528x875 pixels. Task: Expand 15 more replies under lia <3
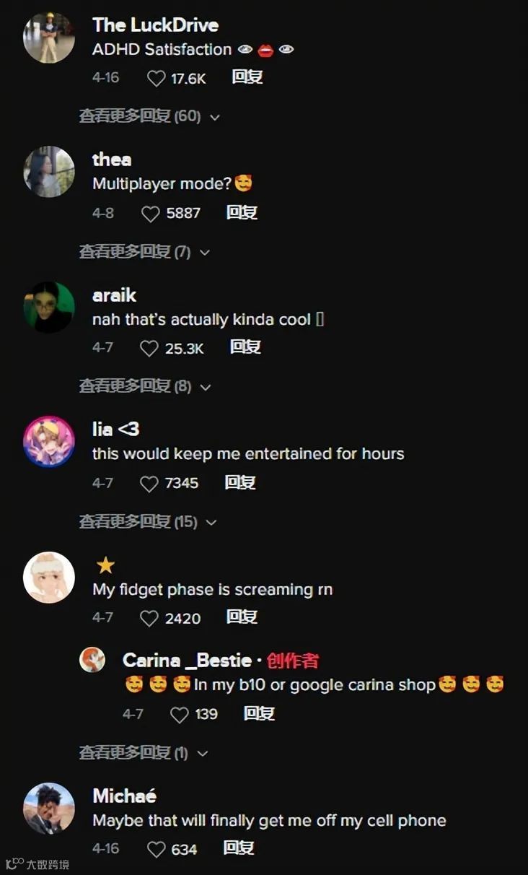tap(148, 522)
